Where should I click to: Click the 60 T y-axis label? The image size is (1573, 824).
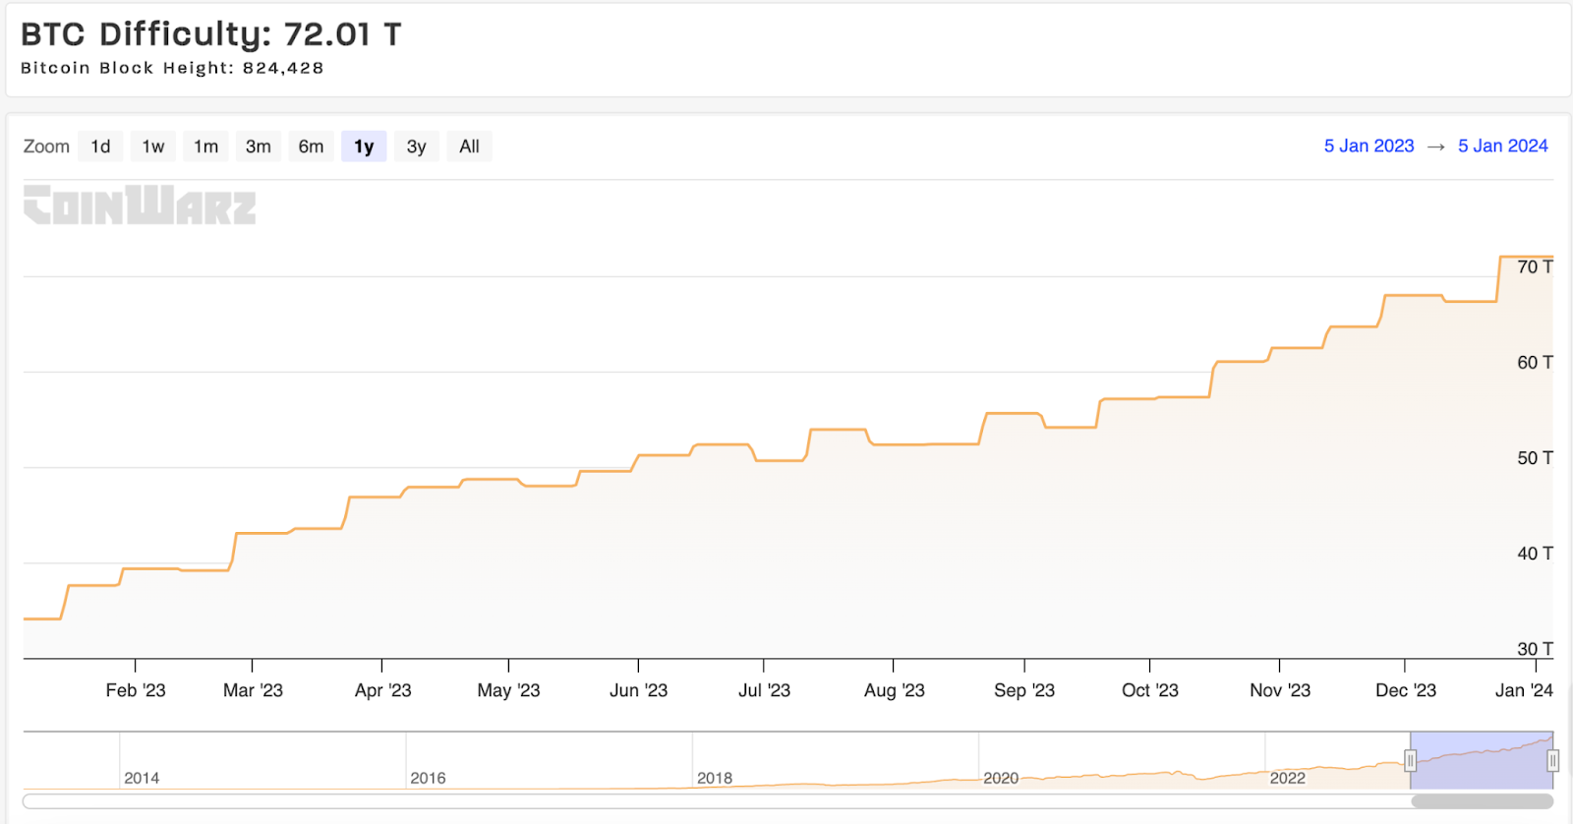[1535, 362]
